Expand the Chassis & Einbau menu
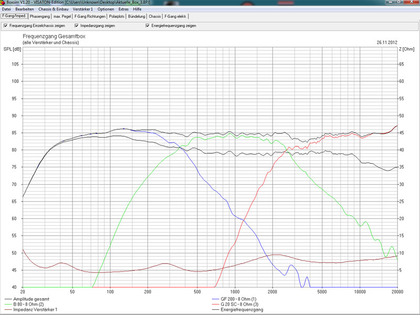This screenshot has height=315, width=420. pos(54,9)
